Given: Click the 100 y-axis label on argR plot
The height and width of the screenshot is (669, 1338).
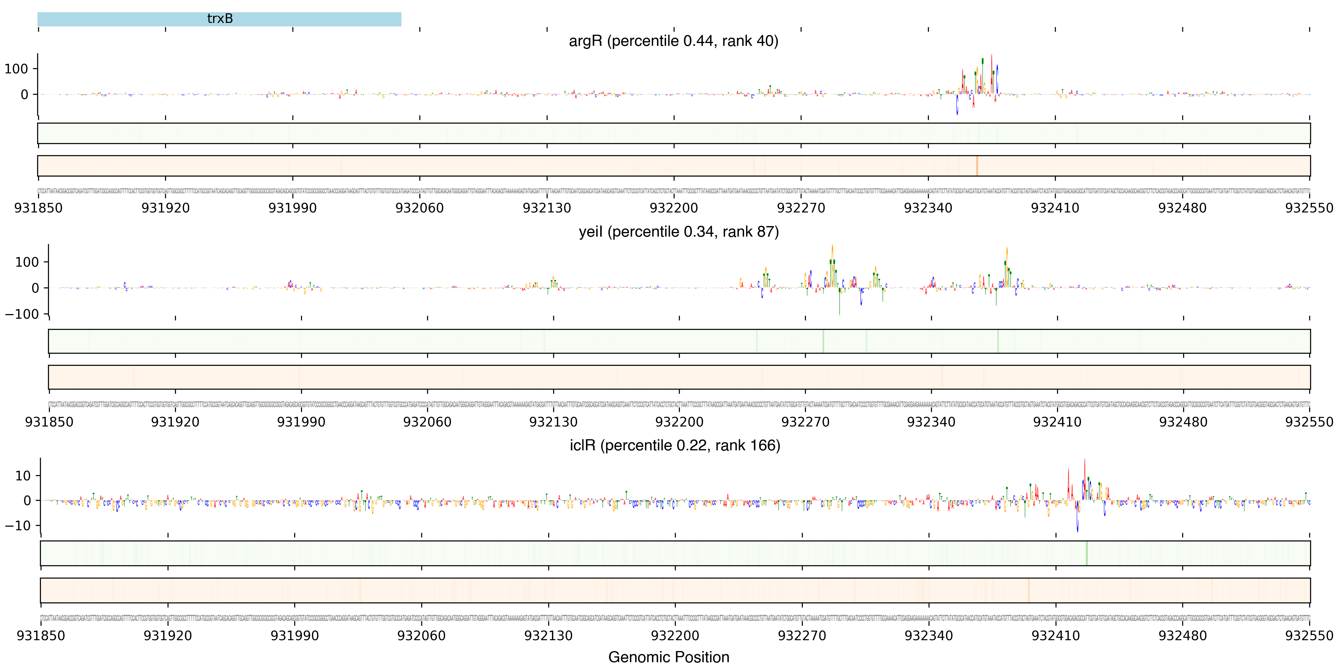Looking at the screenshot, I should (x=16, y=69).
